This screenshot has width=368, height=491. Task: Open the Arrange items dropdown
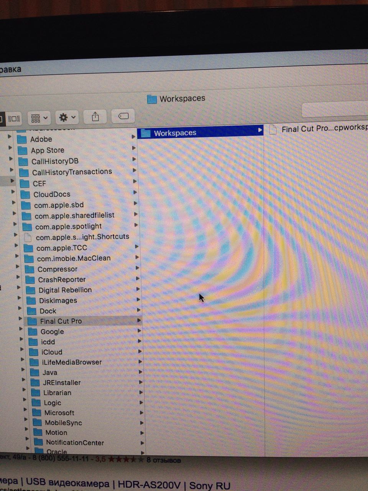(x=39, y=118)
